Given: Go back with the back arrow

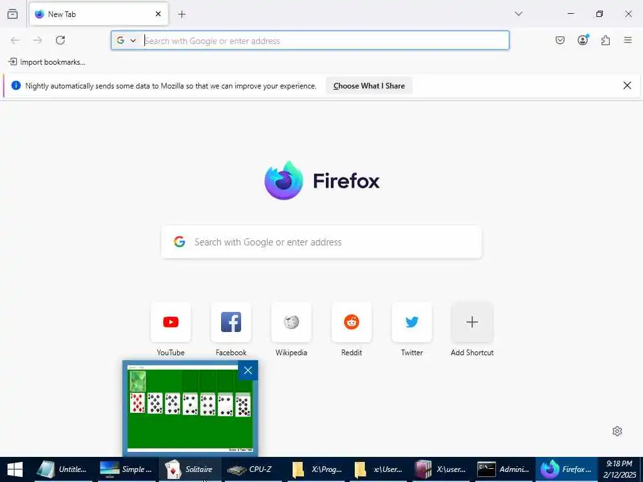Looking at the screenshot, I should [15, 40].
